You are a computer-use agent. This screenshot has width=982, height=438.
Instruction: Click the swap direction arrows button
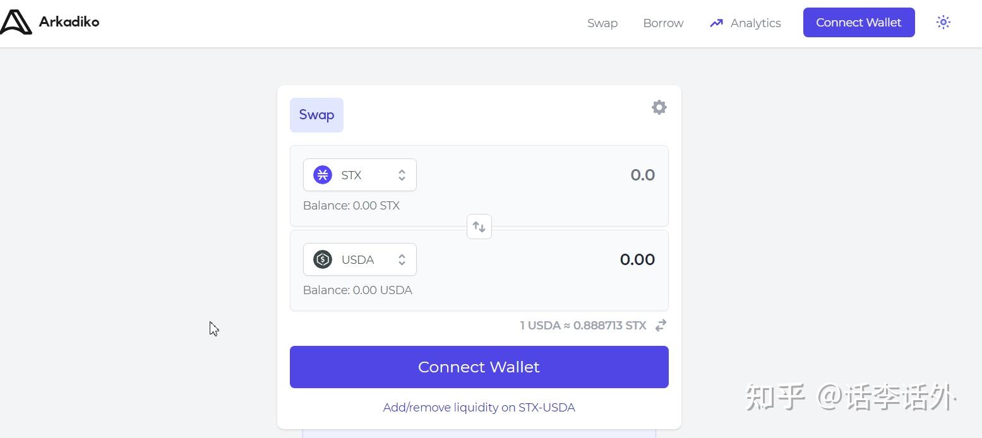tap(479, 227)
